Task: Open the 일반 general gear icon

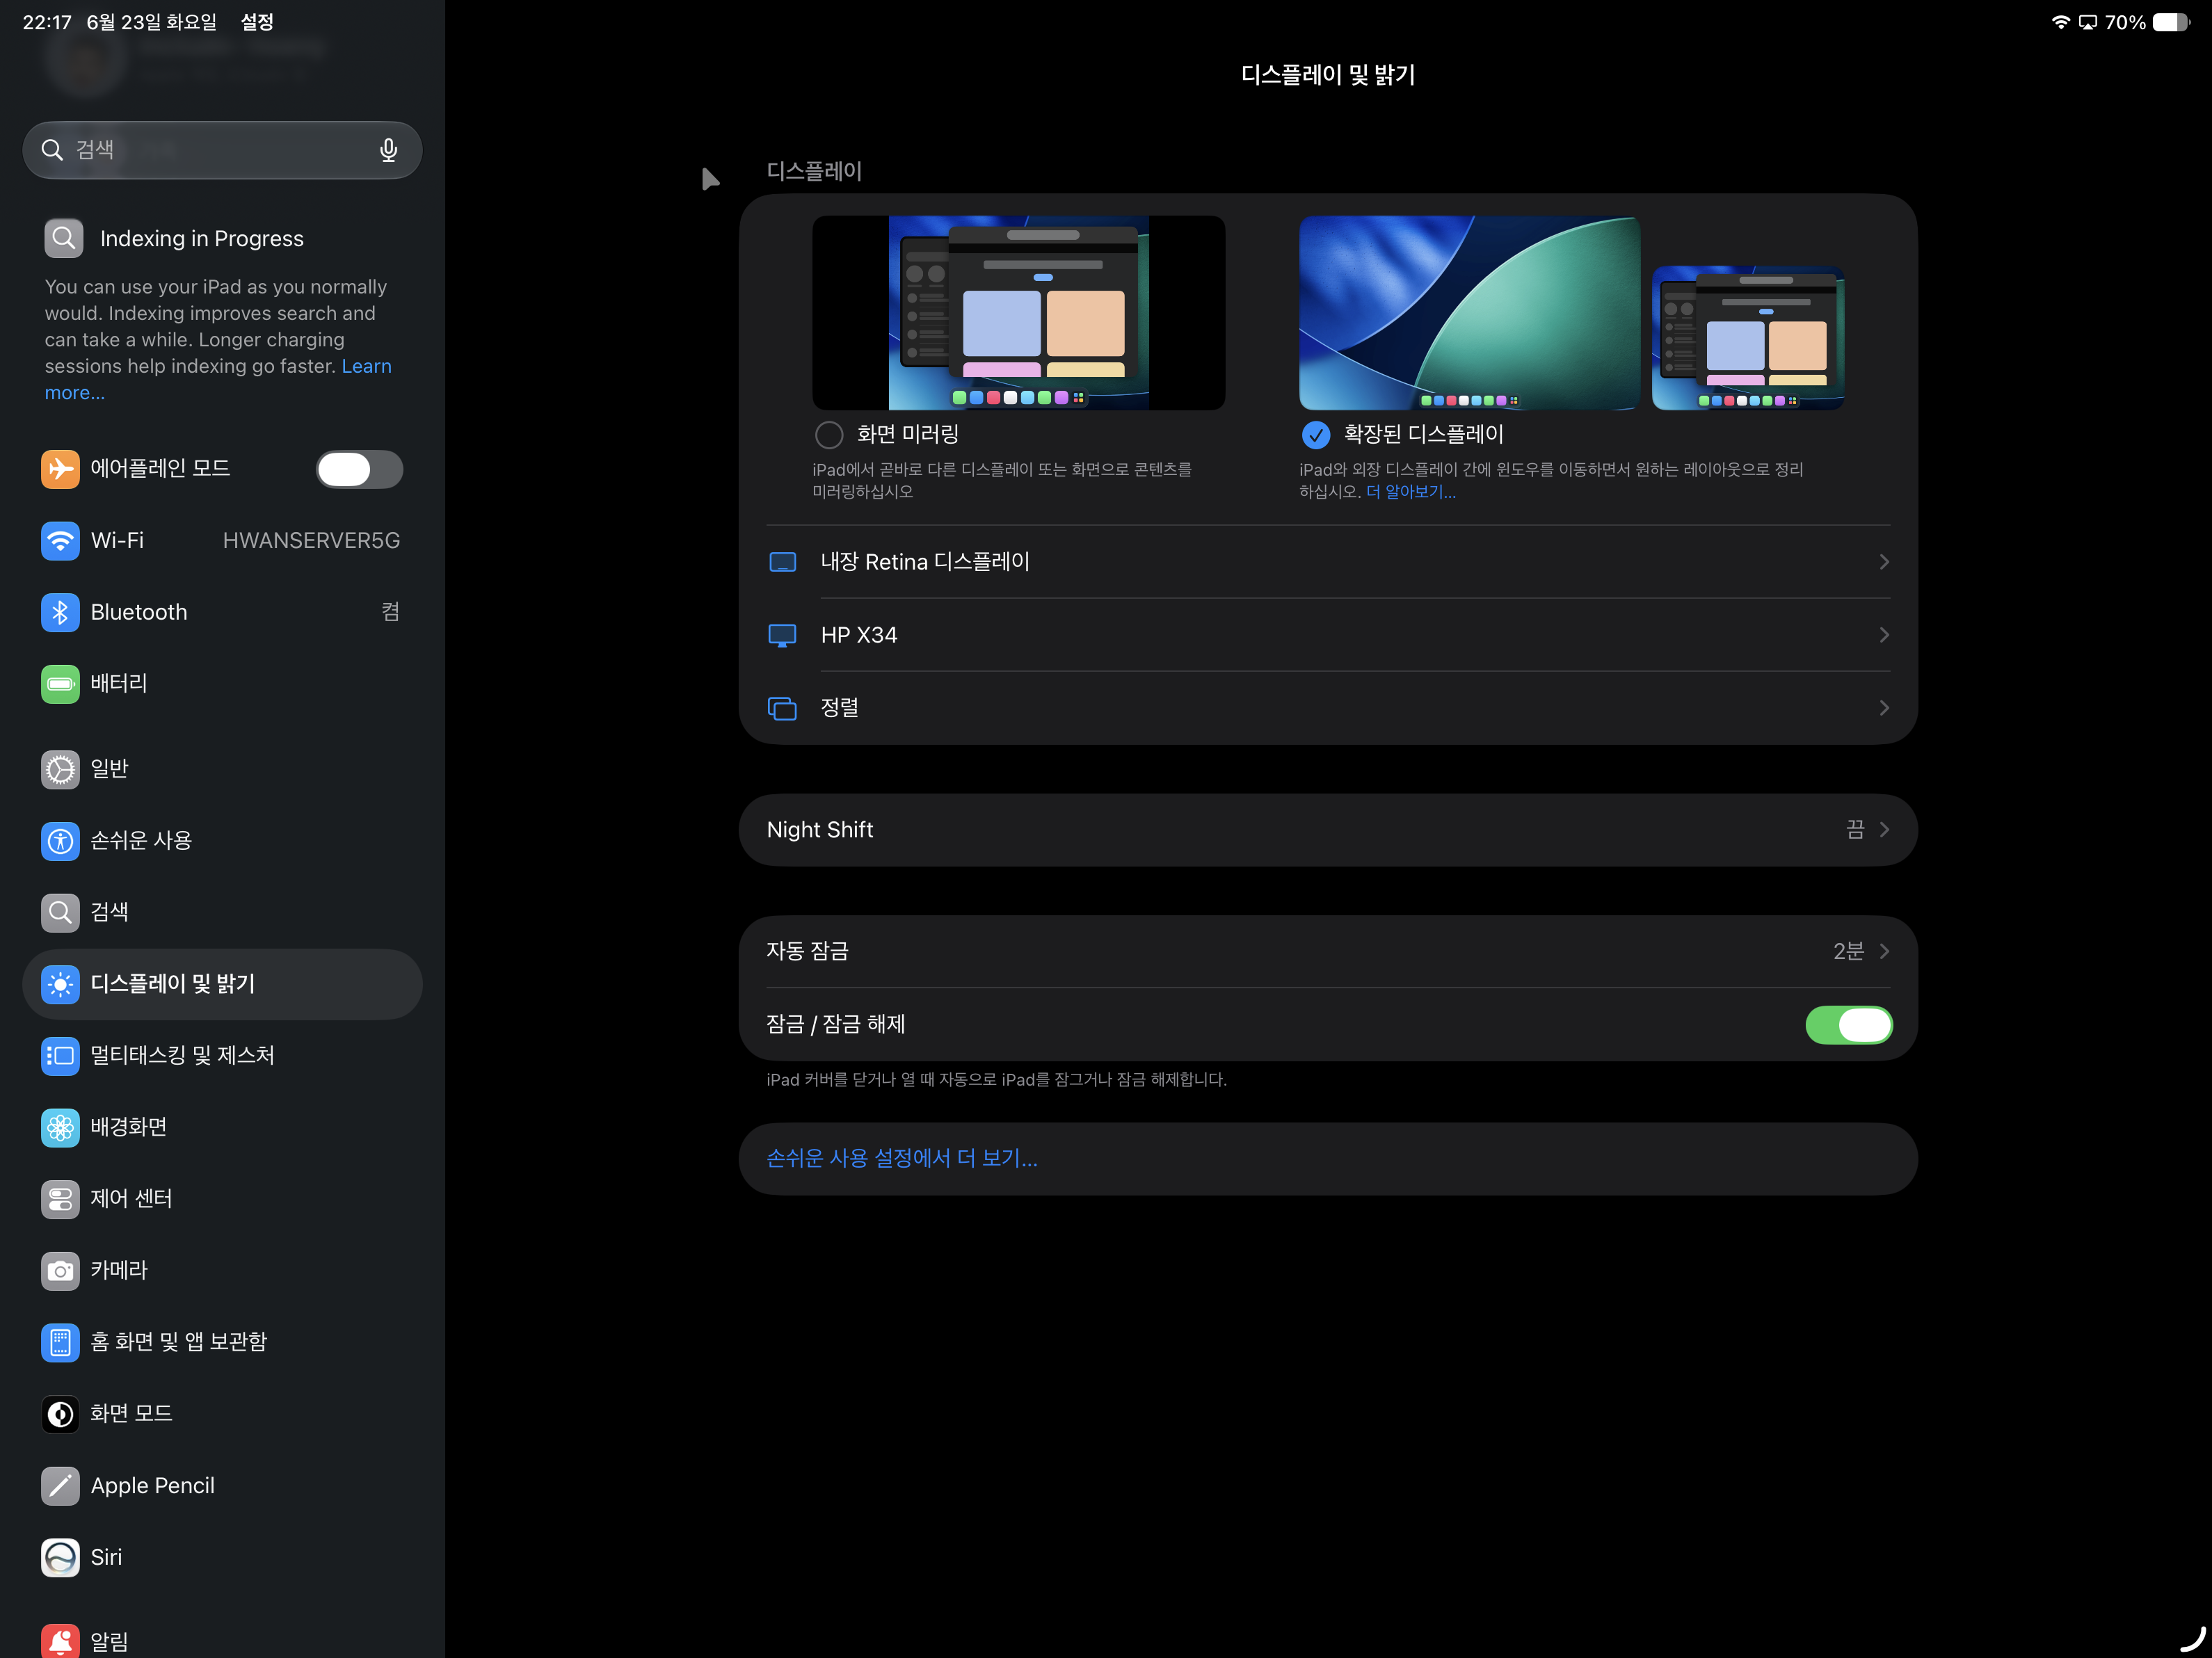Action: [x=60, y=769]
